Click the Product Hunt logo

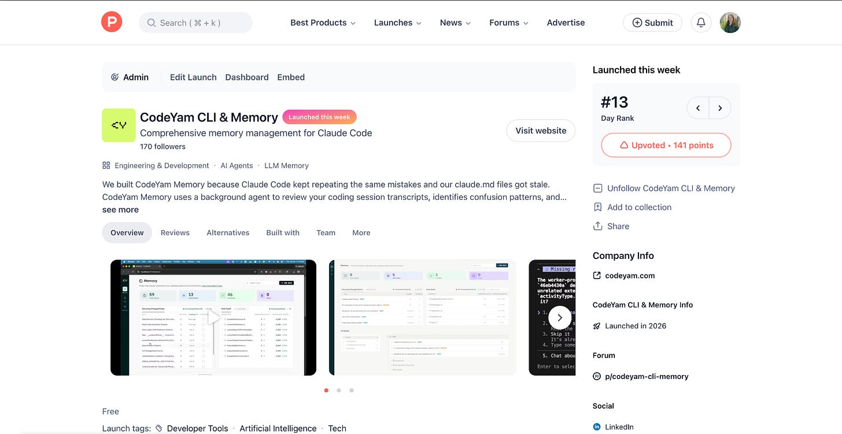(x=112, y=23)
